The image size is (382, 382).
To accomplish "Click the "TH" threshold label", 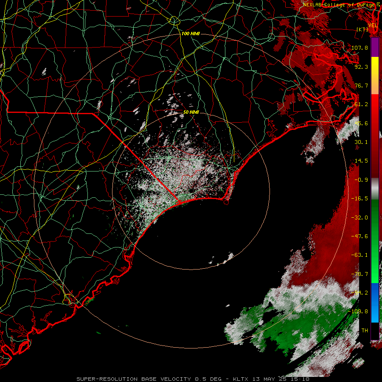I will (x=365, y=330).
